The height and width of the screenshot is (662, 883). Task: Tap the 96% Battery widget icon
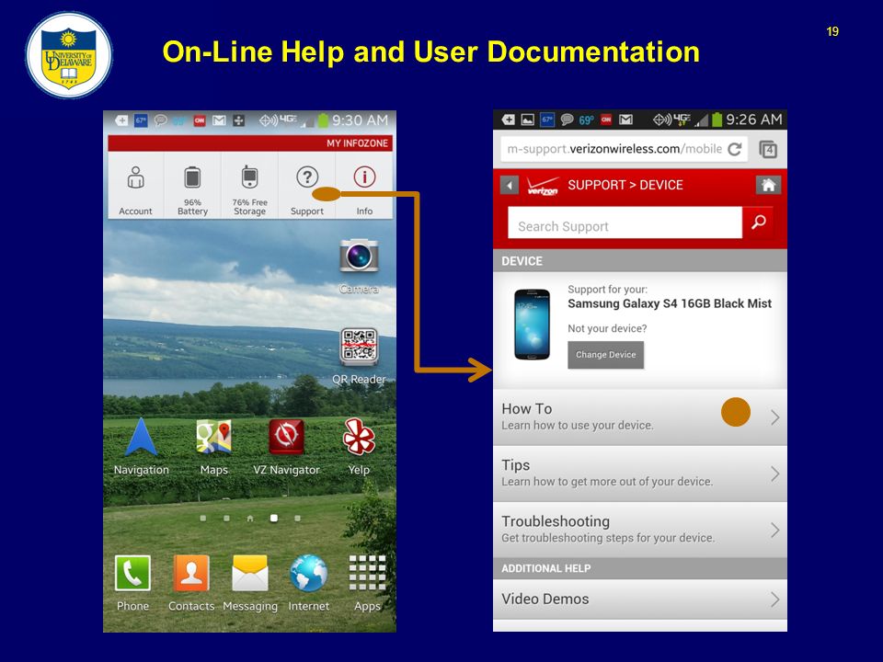[192, 177]
